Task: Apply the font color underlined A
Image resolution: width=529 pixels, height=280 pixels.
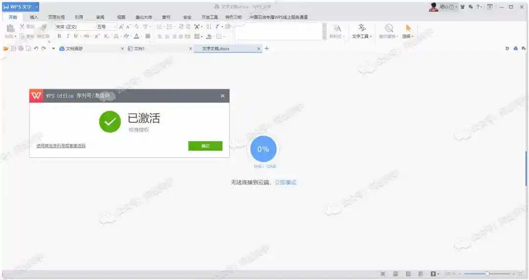Action: coord(136,36)
